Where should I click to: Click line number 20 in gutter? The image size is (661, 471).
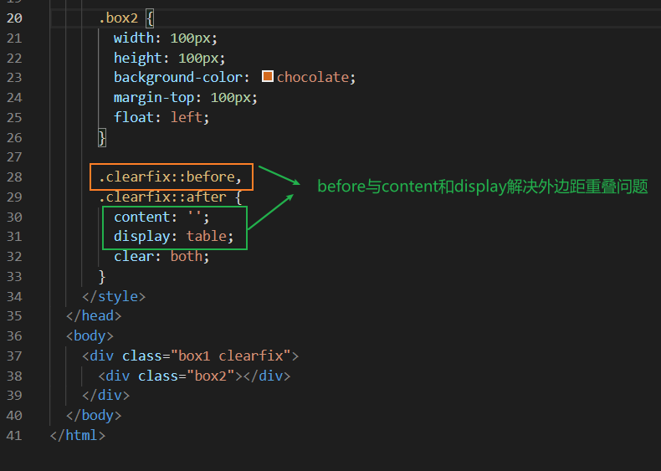click(14, 18)
